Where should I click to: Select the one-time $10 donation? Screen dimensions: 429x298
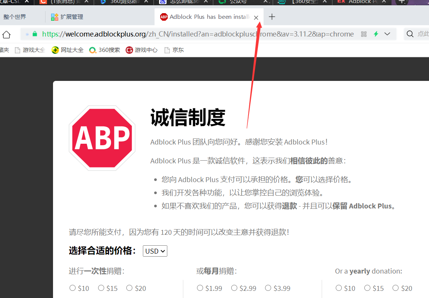(73, 288)
